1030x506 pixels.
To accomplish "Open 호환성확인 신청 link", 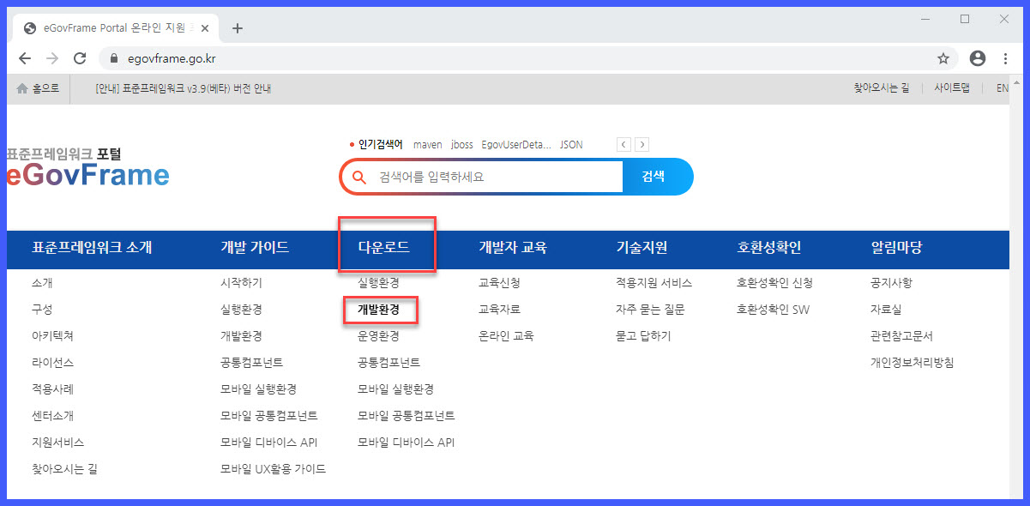I will coord(774,282).
